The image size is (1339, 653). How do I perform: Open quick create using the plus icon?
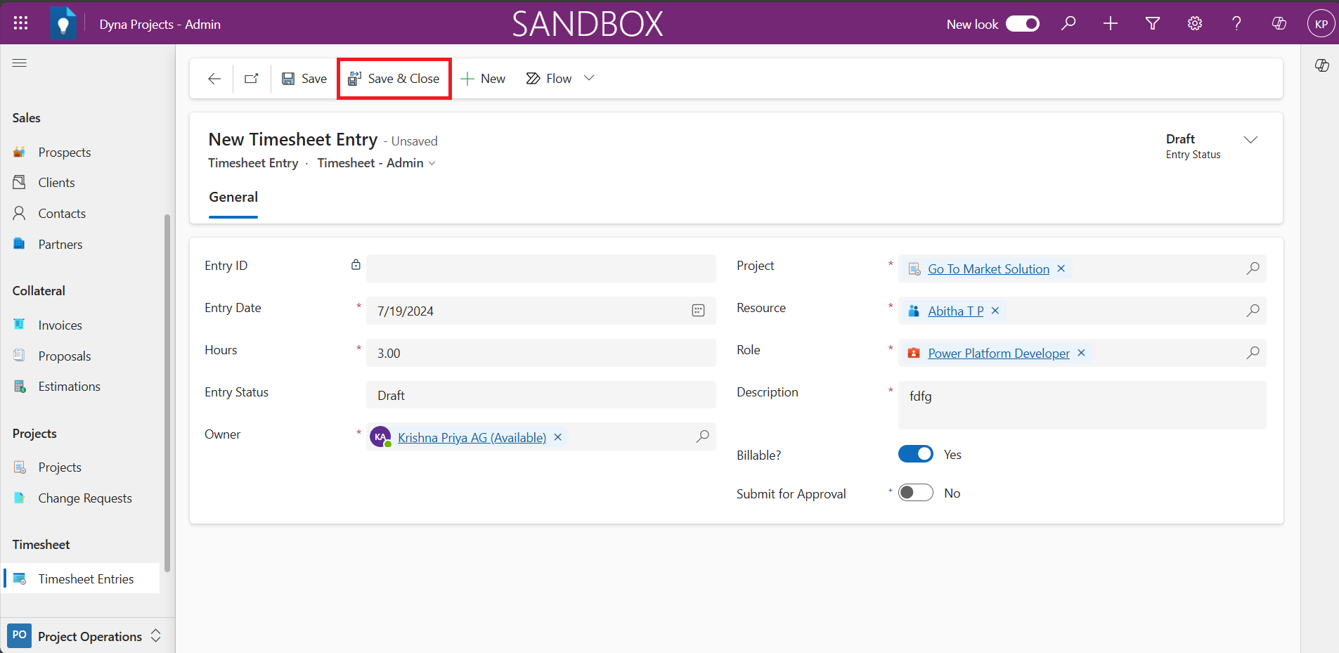[x=1110, y=23]
